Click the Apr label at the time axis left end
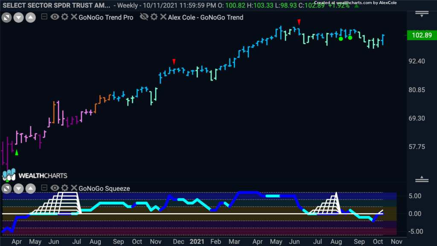437x246 pixels. 17,242
